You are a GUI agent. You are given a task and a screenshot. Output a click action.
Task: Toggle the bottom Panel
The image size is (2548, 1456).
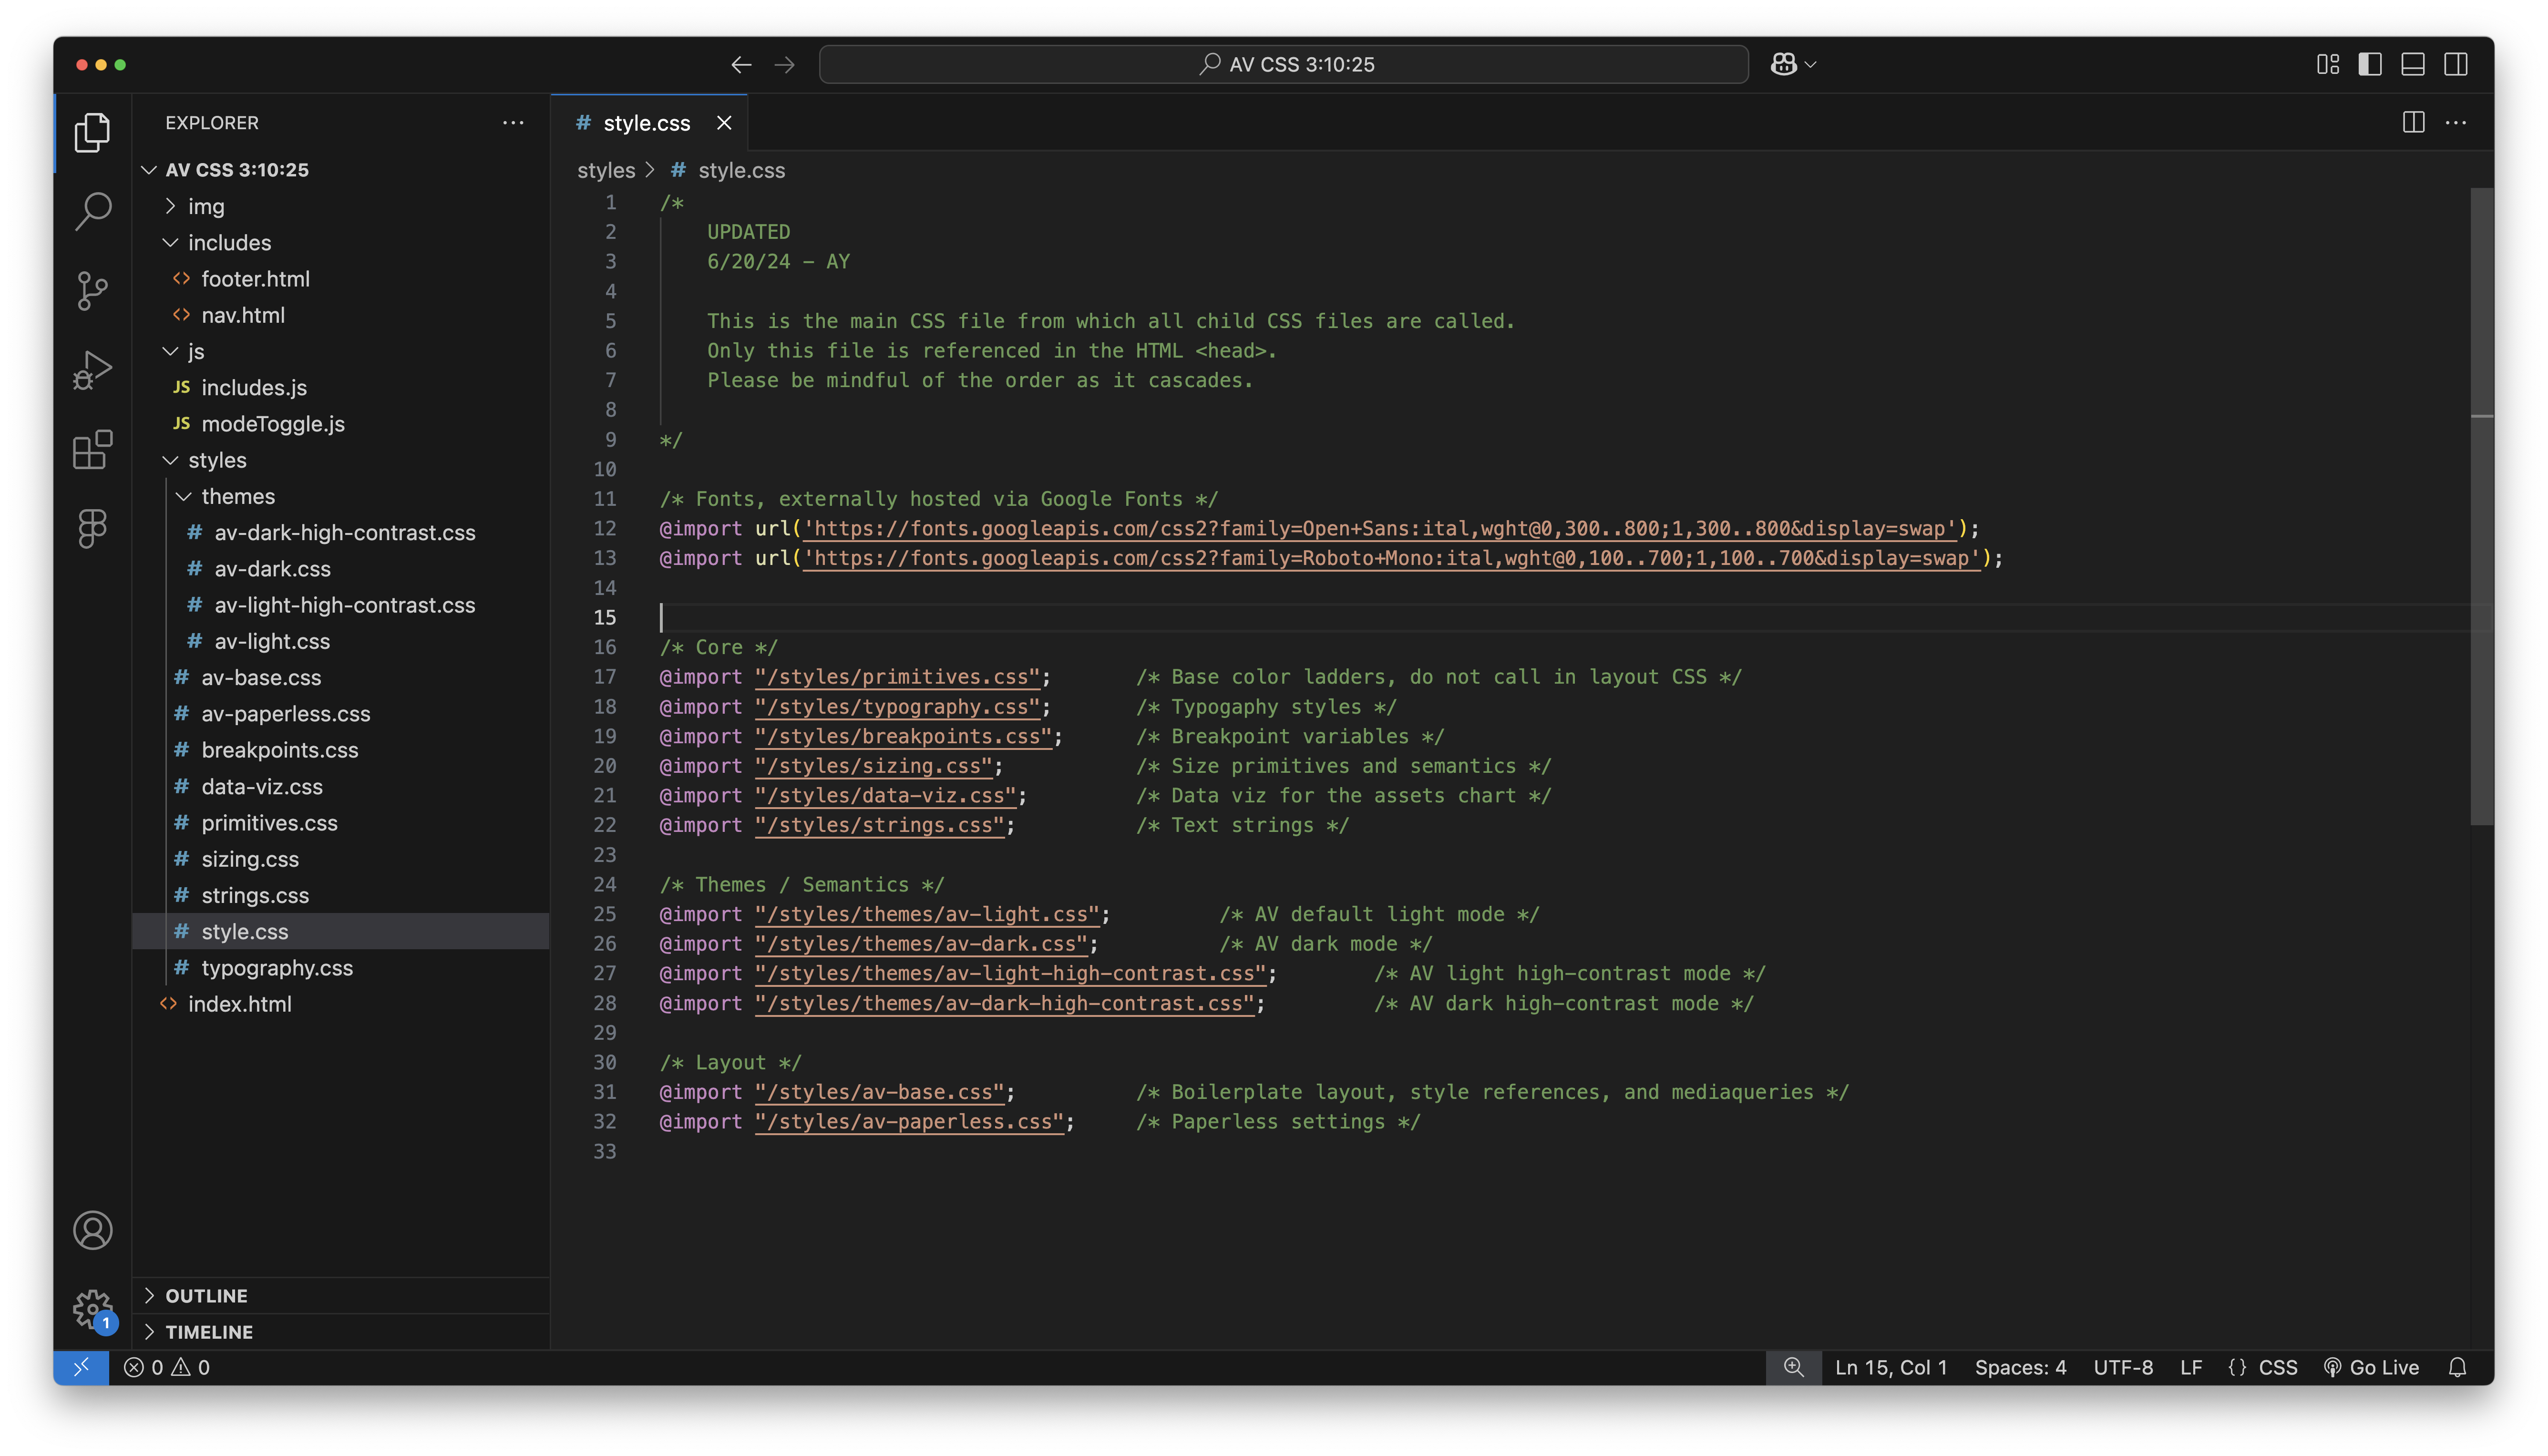tap(2413, 64)
